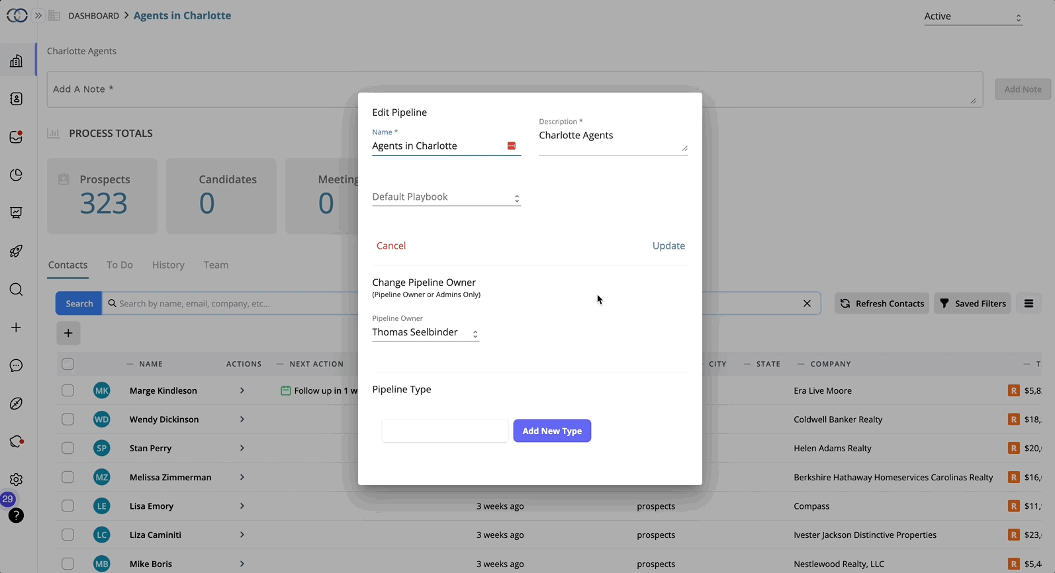Switch to the To Do tab

tap(120, 265)
